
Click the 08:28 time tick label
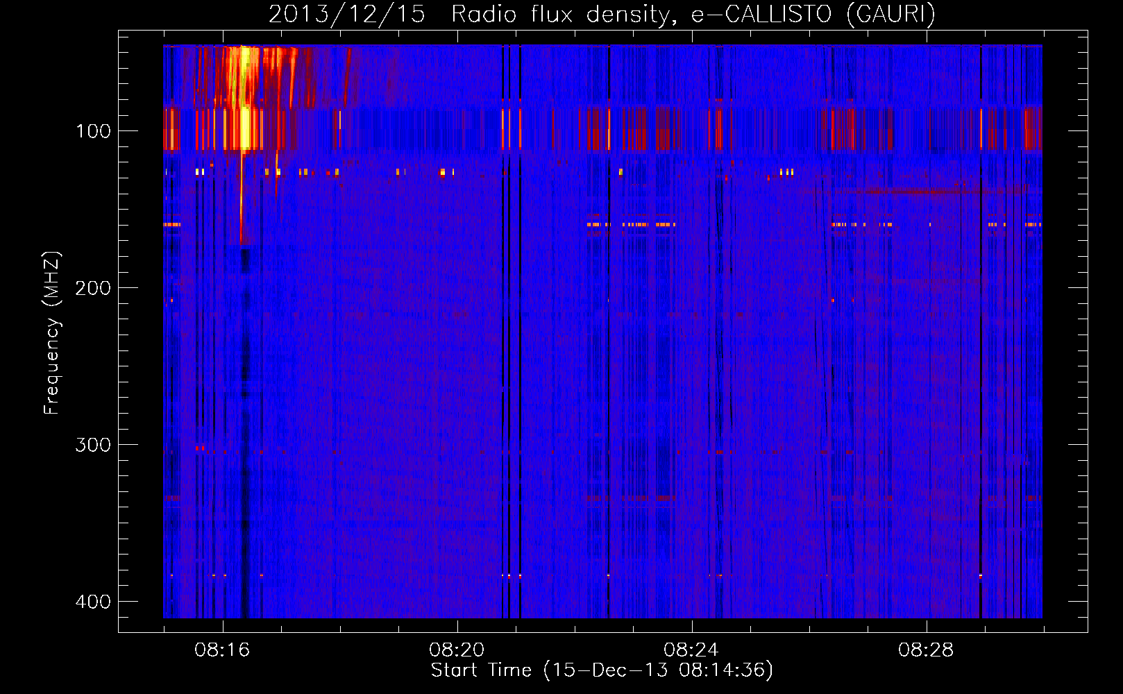point(926,650)
